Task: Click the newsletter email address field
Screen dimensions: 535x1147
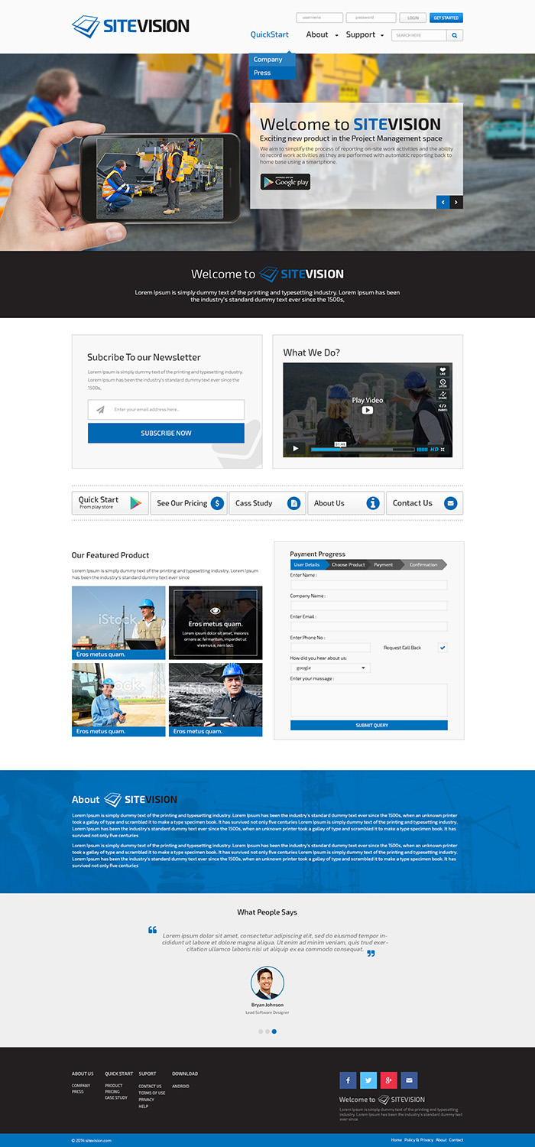Action: 166,410
